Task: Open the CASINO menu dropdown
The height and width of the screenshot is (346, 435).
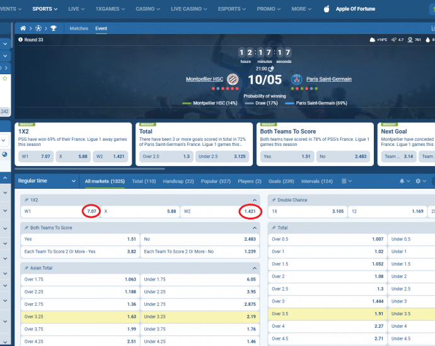Action: (148, 9)
